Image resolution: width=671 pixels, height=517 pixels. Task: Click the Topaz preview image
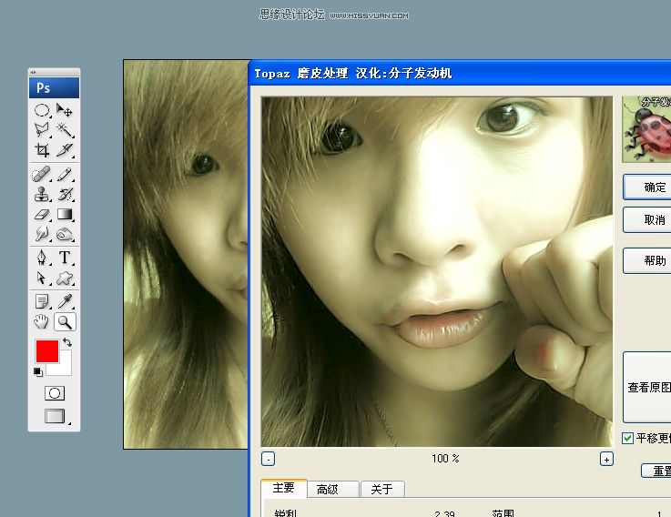437,272
